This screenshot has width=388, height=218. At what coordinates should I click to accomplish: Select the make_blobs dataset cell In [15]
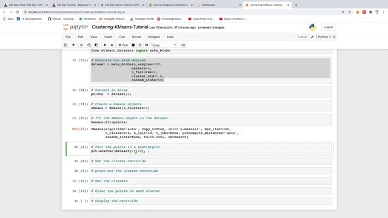pyautogui.click(x=210, y=70)
